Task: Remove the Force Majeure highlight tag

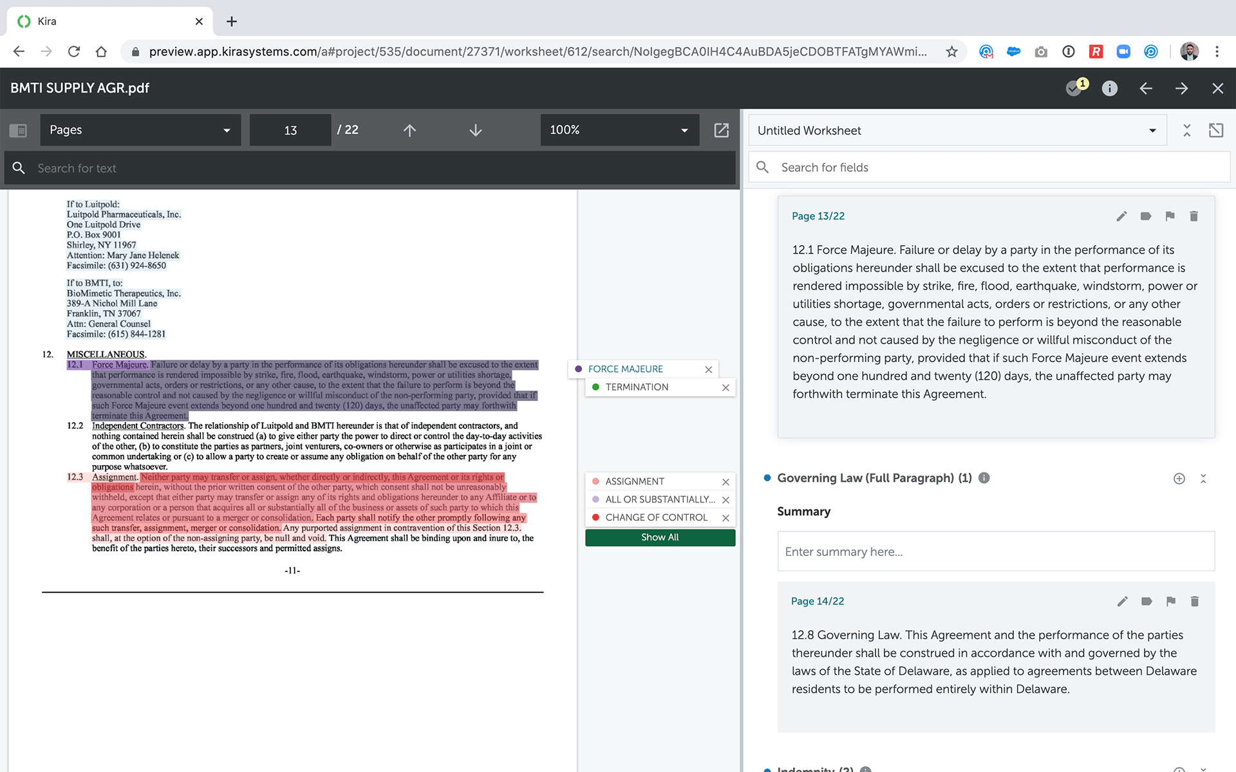Action: (708, 369)
